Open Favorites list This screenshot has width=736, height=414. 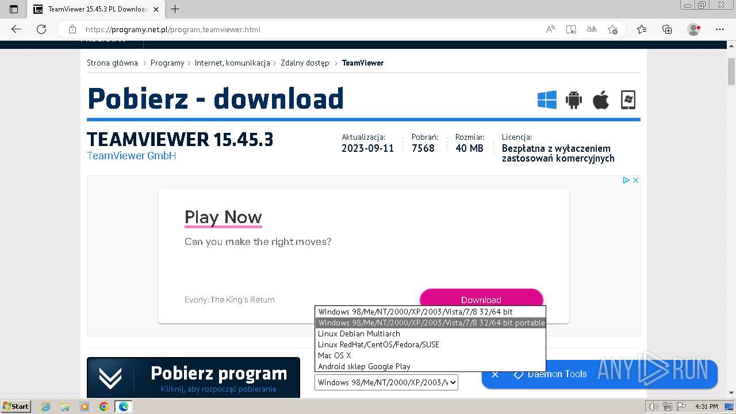coord(642,29)
